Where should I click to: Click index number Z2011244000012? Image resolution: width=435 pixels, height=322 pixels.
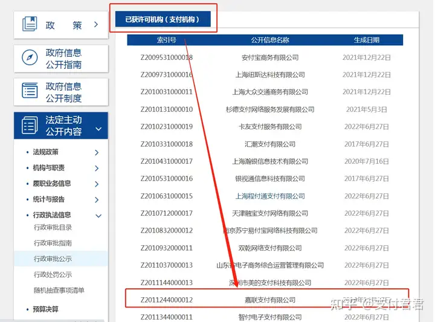pos(167,300)
